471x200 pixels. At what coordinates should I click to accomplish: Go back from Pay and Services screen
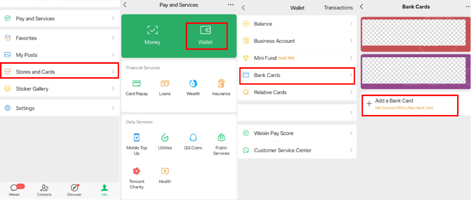click(125, 5)
